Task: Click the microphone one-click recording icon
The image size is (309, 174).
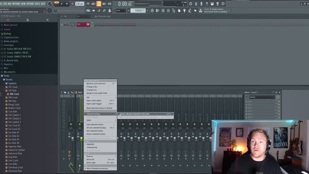Action: 201,4
